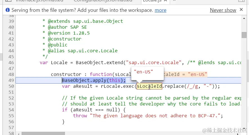
Task: Click the 'var Locale' declaration on line 46
Action: pos(53,63)
